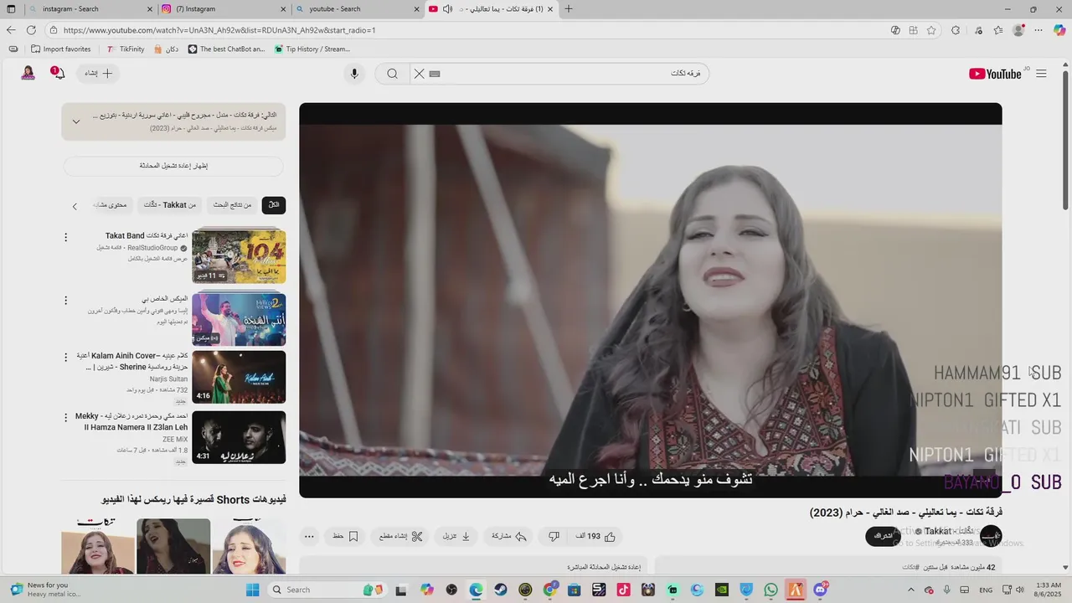Image resolution: width=1072 pixels, height=603 pixels.
Task: Open WhatsApp from the taskbar
Action: coord(771,590)
